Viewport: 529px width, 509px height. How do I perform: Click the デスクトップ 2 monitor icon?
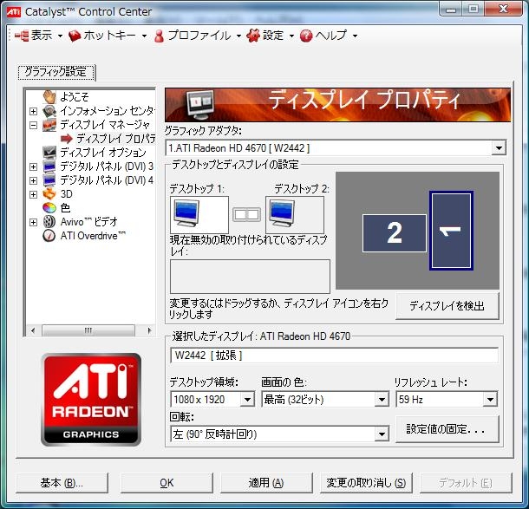click(282, 213)
